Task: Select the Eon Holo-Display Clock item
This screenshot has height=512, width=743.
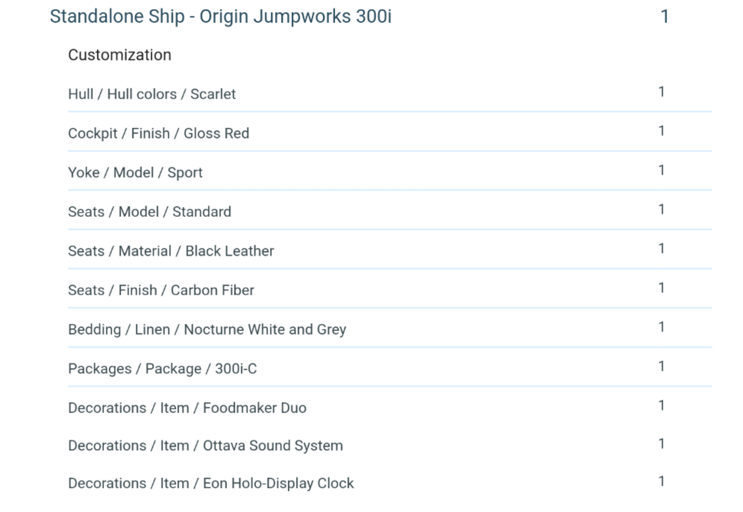Action: (x=211, y=483)
